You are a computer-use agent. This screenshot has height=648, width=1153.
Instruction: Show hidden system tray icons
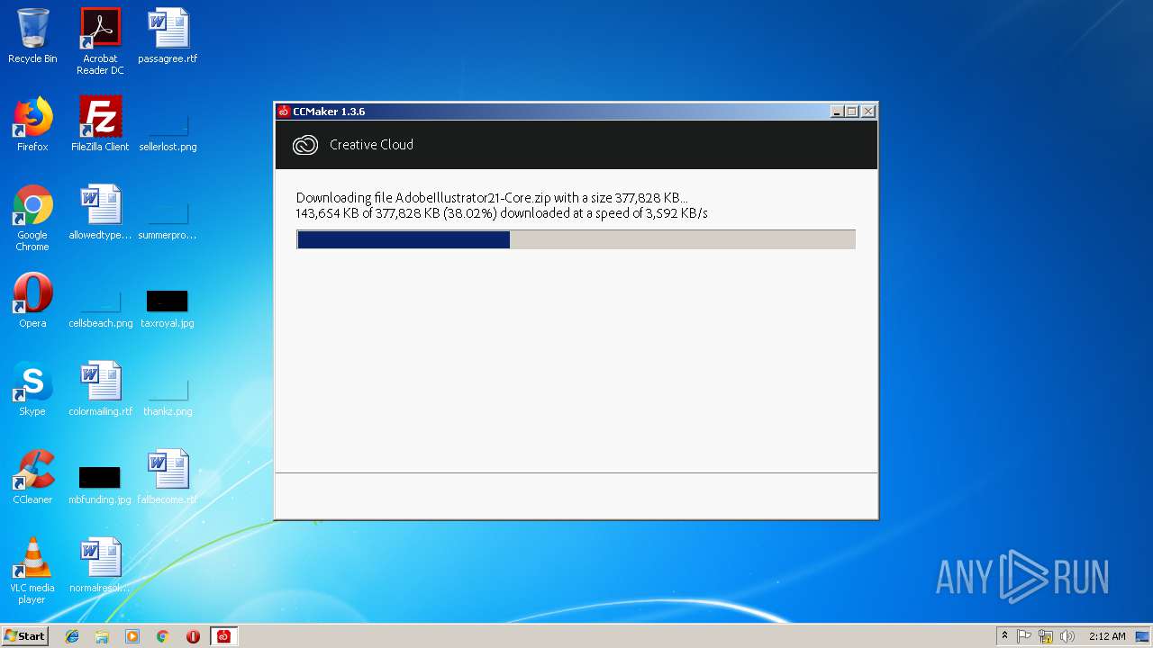point(1004,635)
